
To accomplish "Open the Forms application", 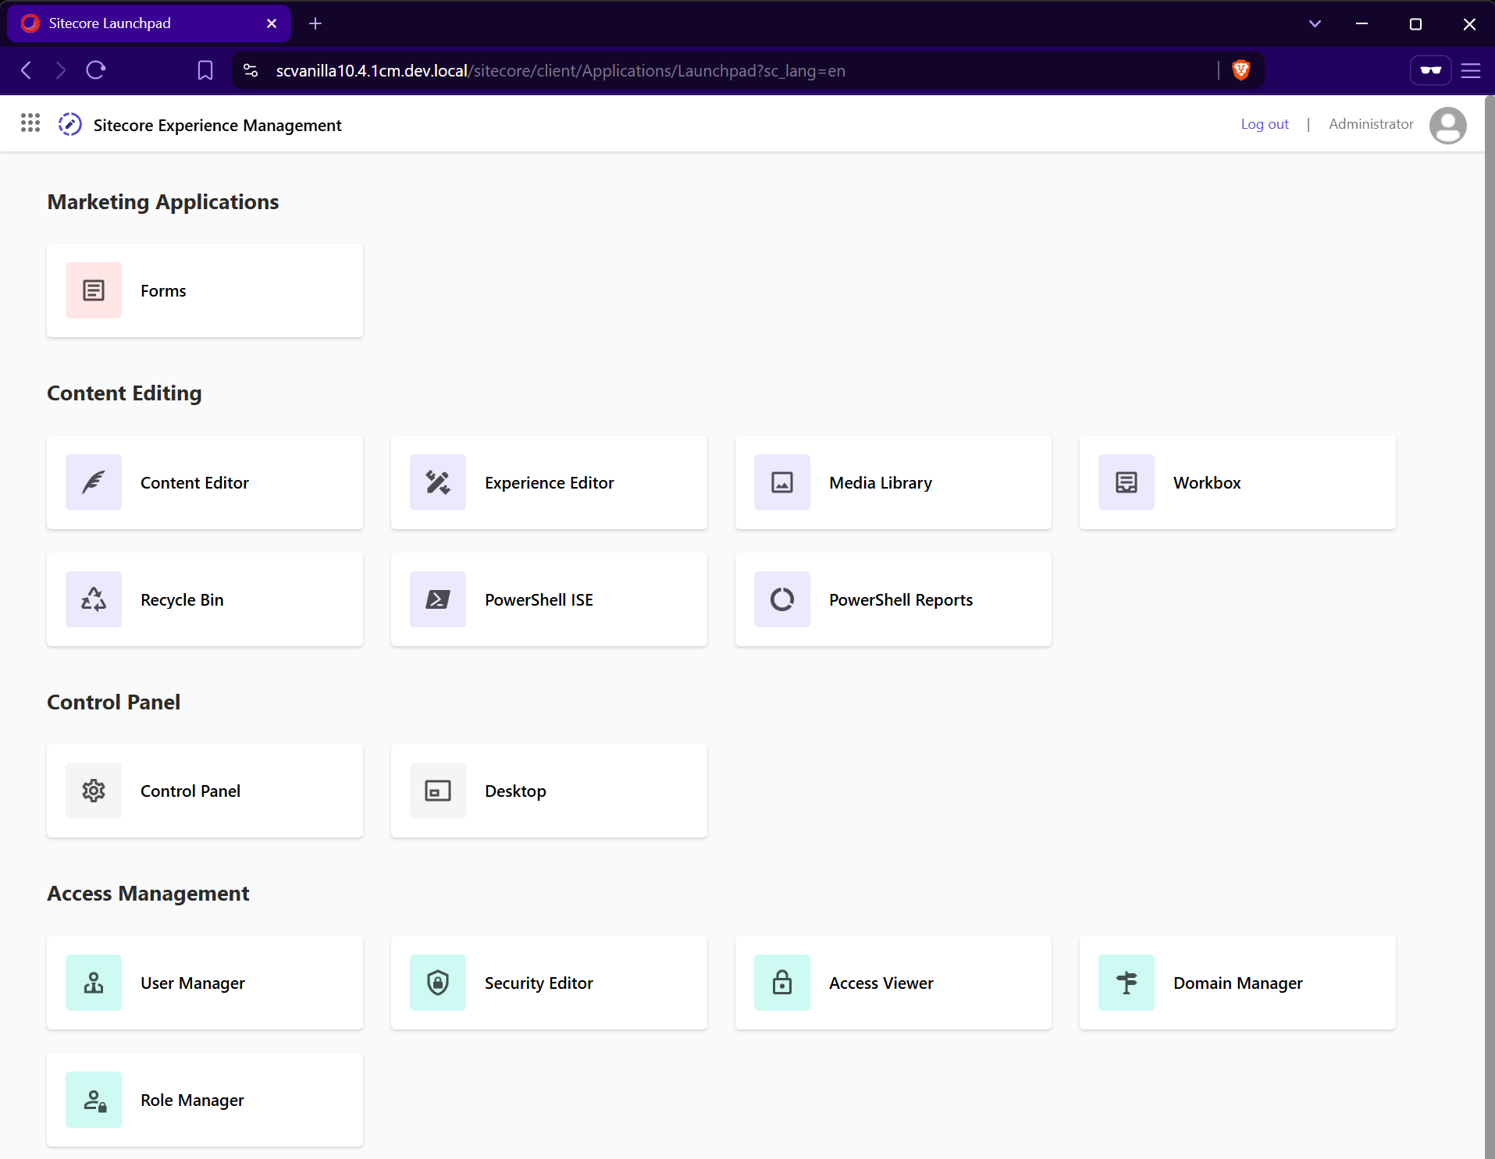I will tap(204, 290).
